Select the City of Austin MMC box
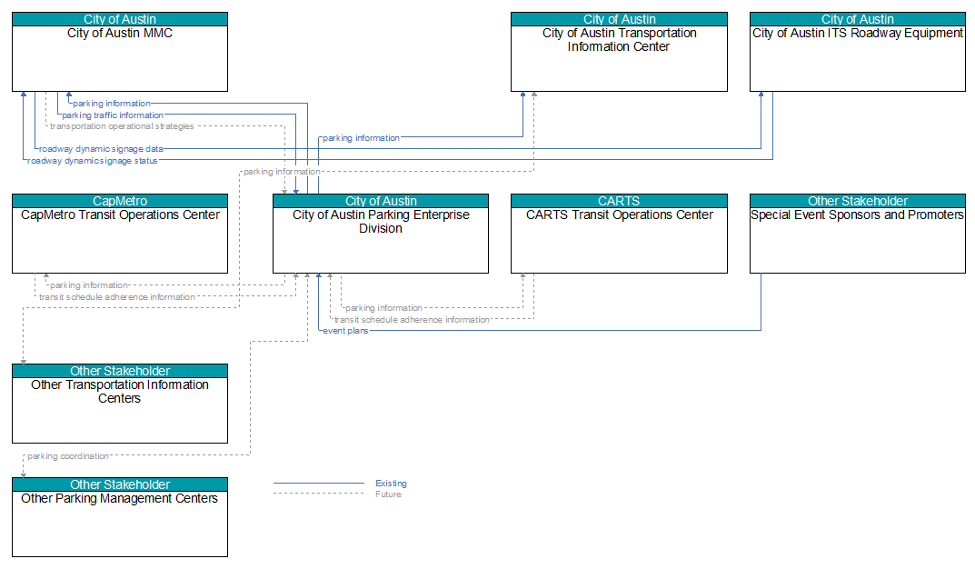This screenshot has width=975, height=569. point(120,52)
